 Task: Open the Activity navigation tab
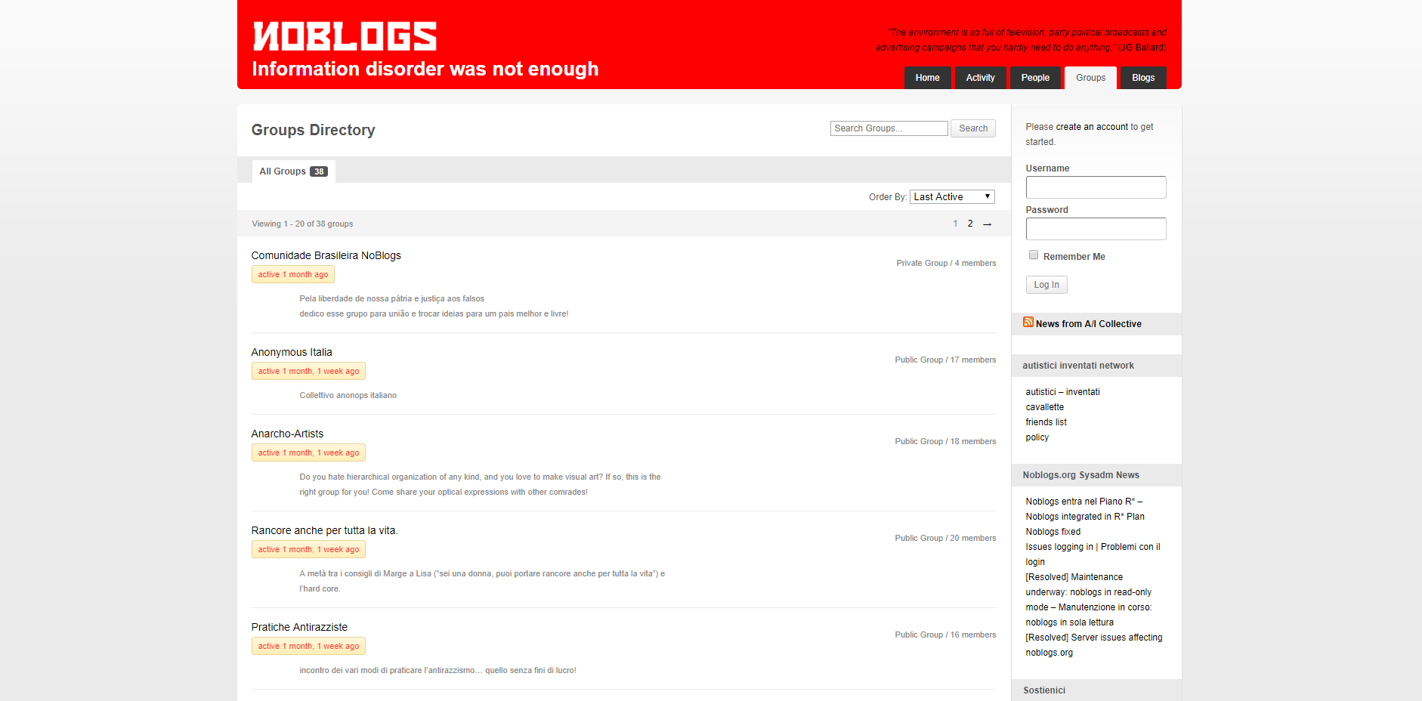[980, 78]
